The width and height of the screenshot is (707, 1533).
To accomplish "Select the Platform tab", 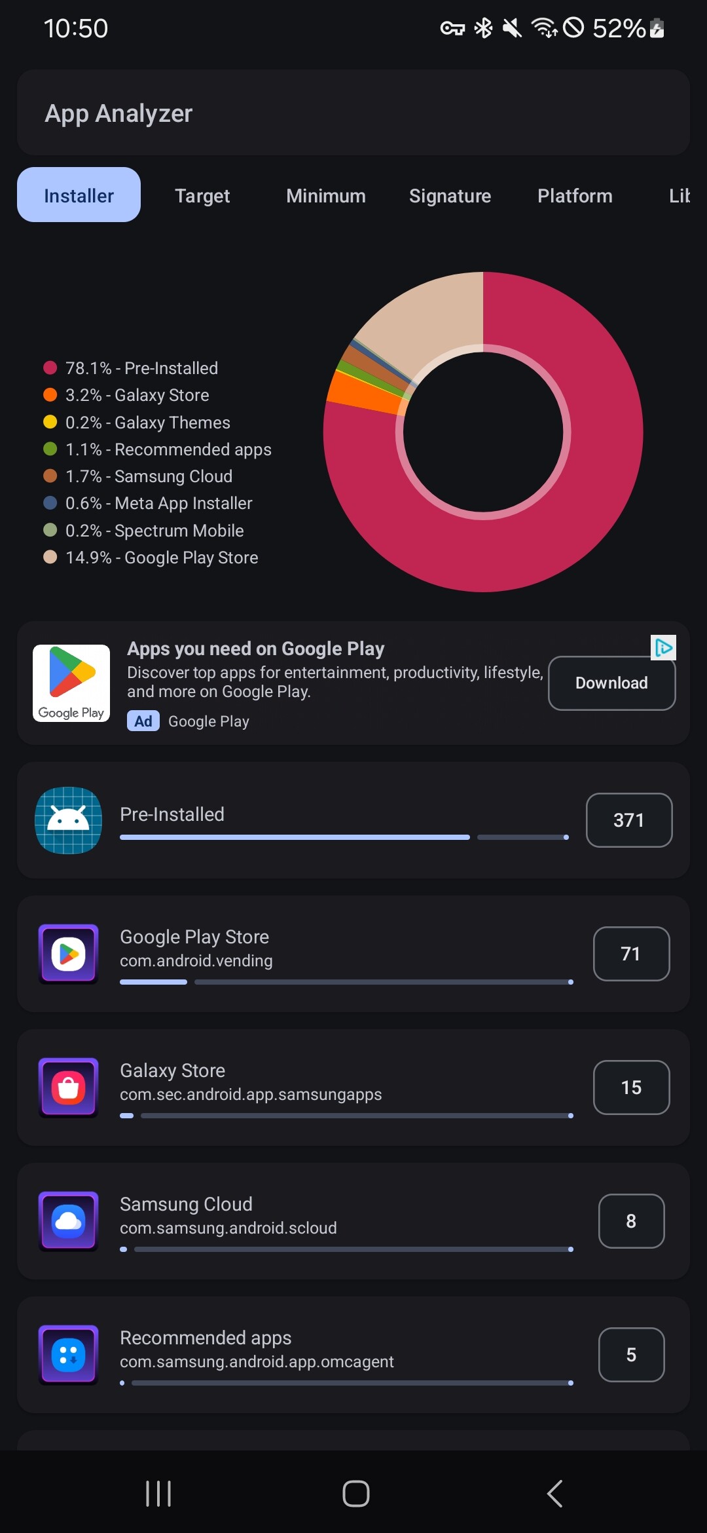I will (575, 195).
